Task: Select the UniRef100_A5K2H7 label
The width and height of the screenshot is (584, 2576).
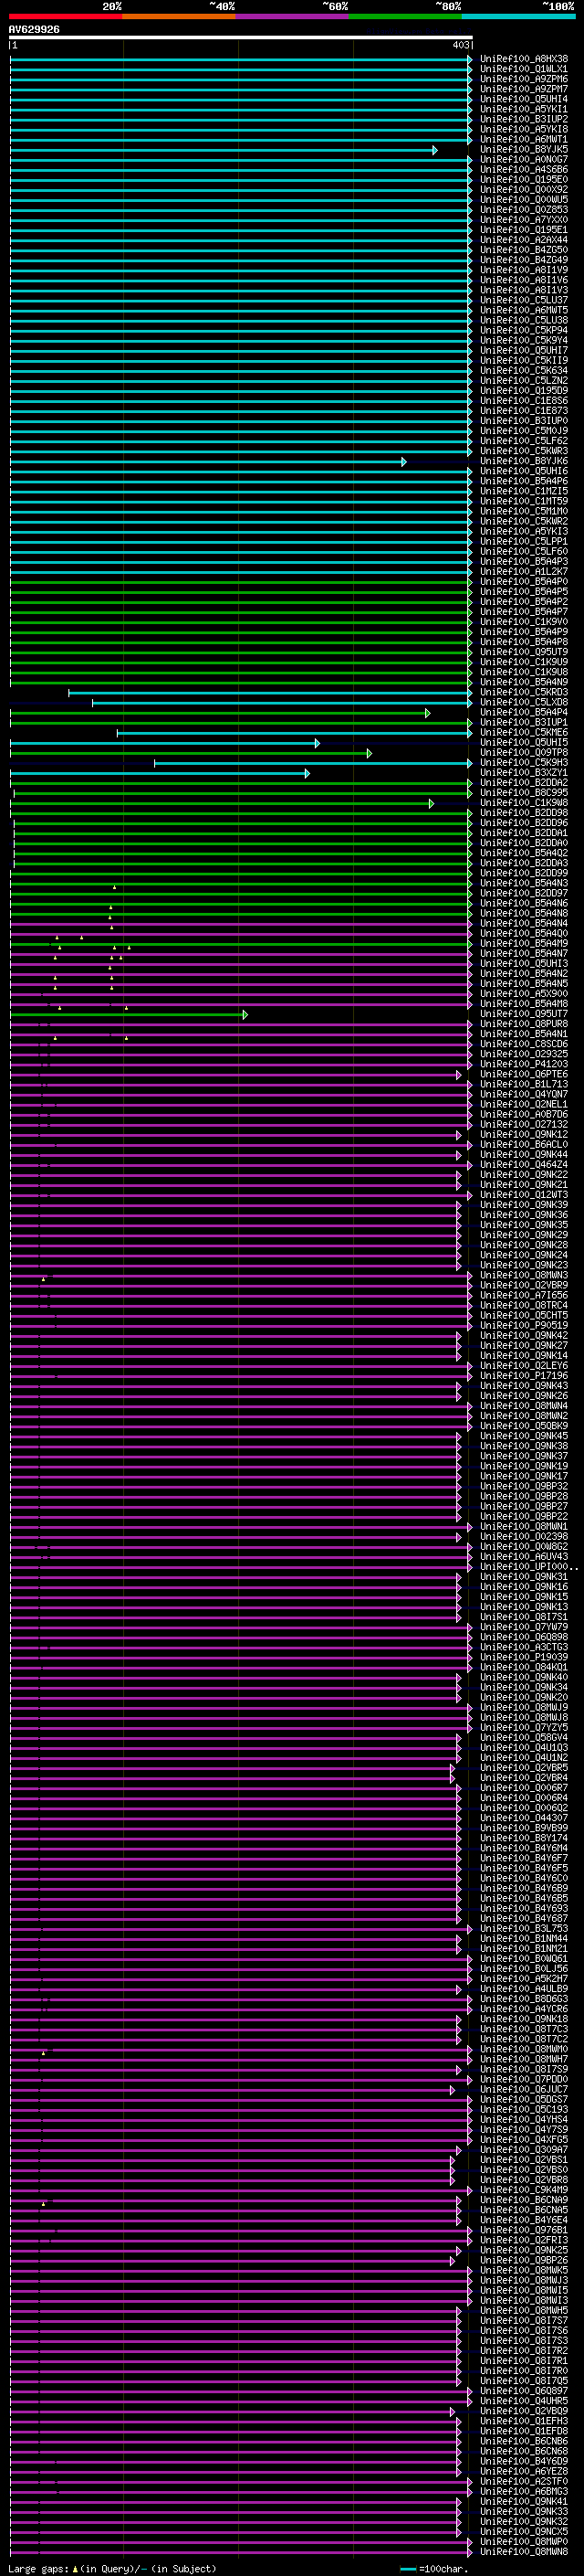Action: tap(523, 1979)
